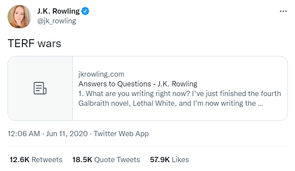Click the 57.9K like count number
The image size is (295, 171).
click(160, 160)
